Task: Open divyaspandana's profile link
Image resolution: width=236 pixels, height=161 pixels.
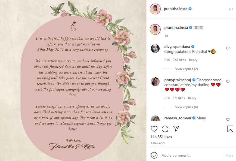Action: tap(177, 47)
